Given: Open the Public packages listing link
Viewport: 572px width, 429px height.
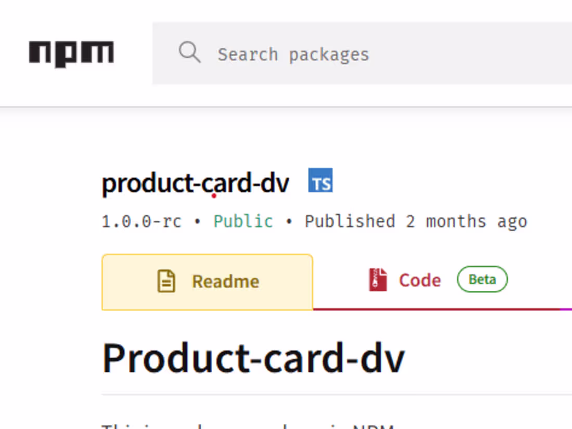Looking at the screenshot, I should (243, 221).
